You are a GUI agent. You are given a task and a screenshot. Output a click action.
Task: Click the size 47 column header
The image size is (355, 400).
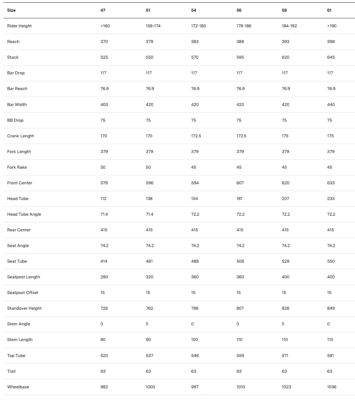click(103, 10)
